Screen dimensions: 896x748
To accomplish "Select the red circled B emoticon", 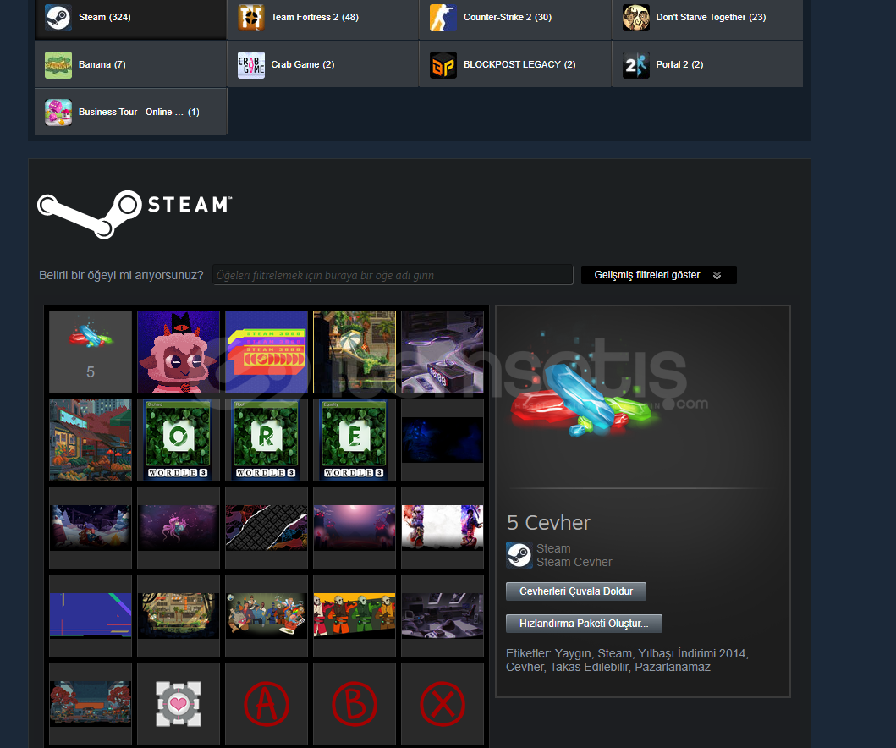I will click(x=355, y=704).
